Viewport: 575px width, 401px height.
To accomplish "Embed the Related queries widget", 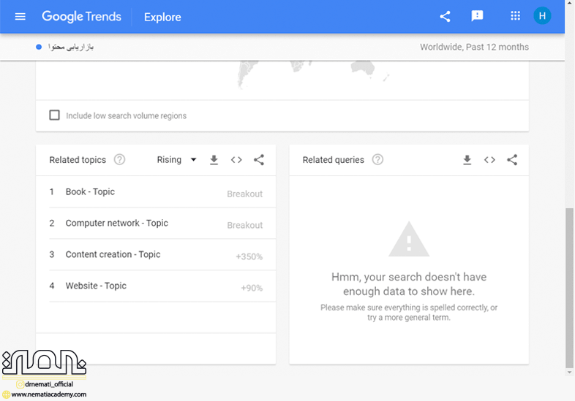I will pyautogui.click(x=489, y=160).
